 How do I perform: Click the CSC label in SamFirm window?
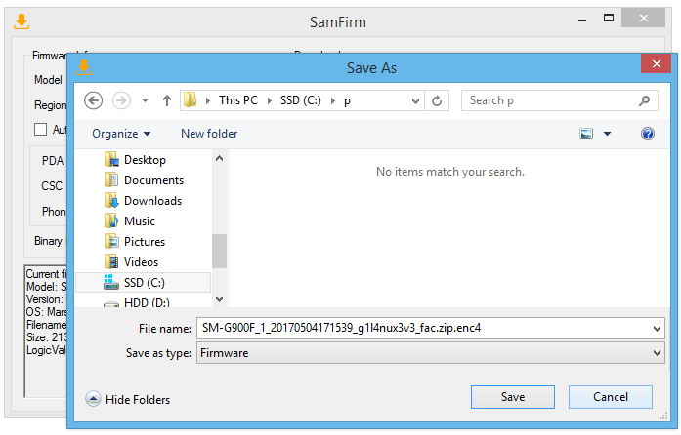click(52, 186)
